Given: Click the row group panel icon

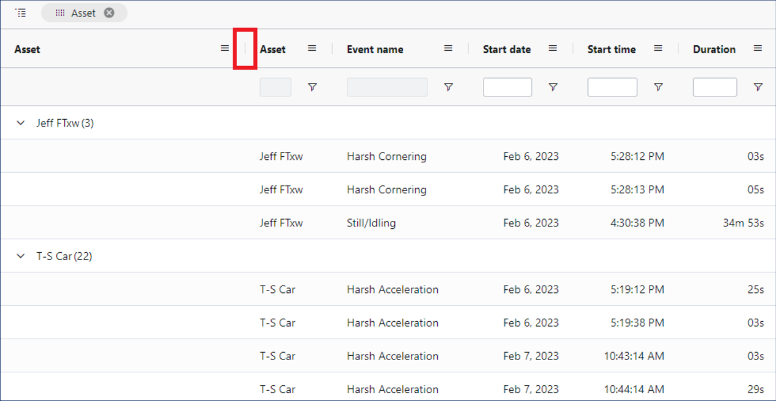Looking at the screenshot, I should [x=21, y=13].
